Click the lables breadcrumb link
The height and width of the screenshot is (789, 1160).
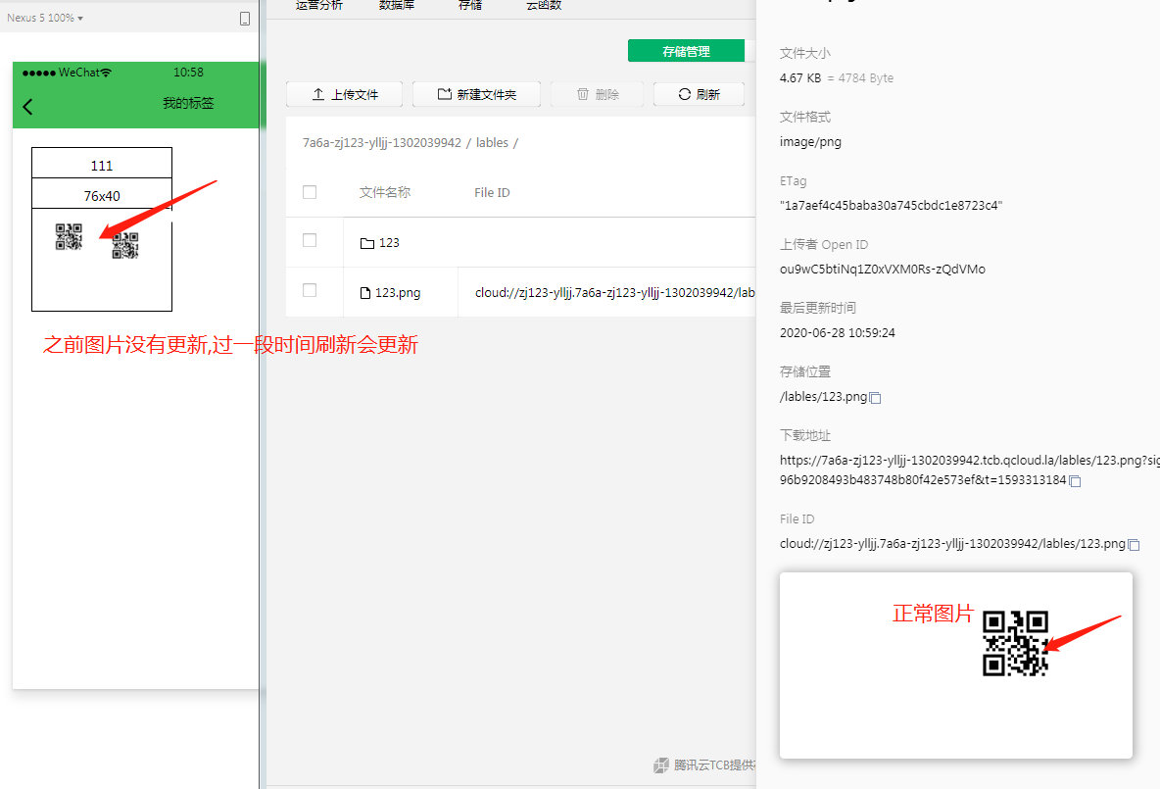tap(492, 143)
